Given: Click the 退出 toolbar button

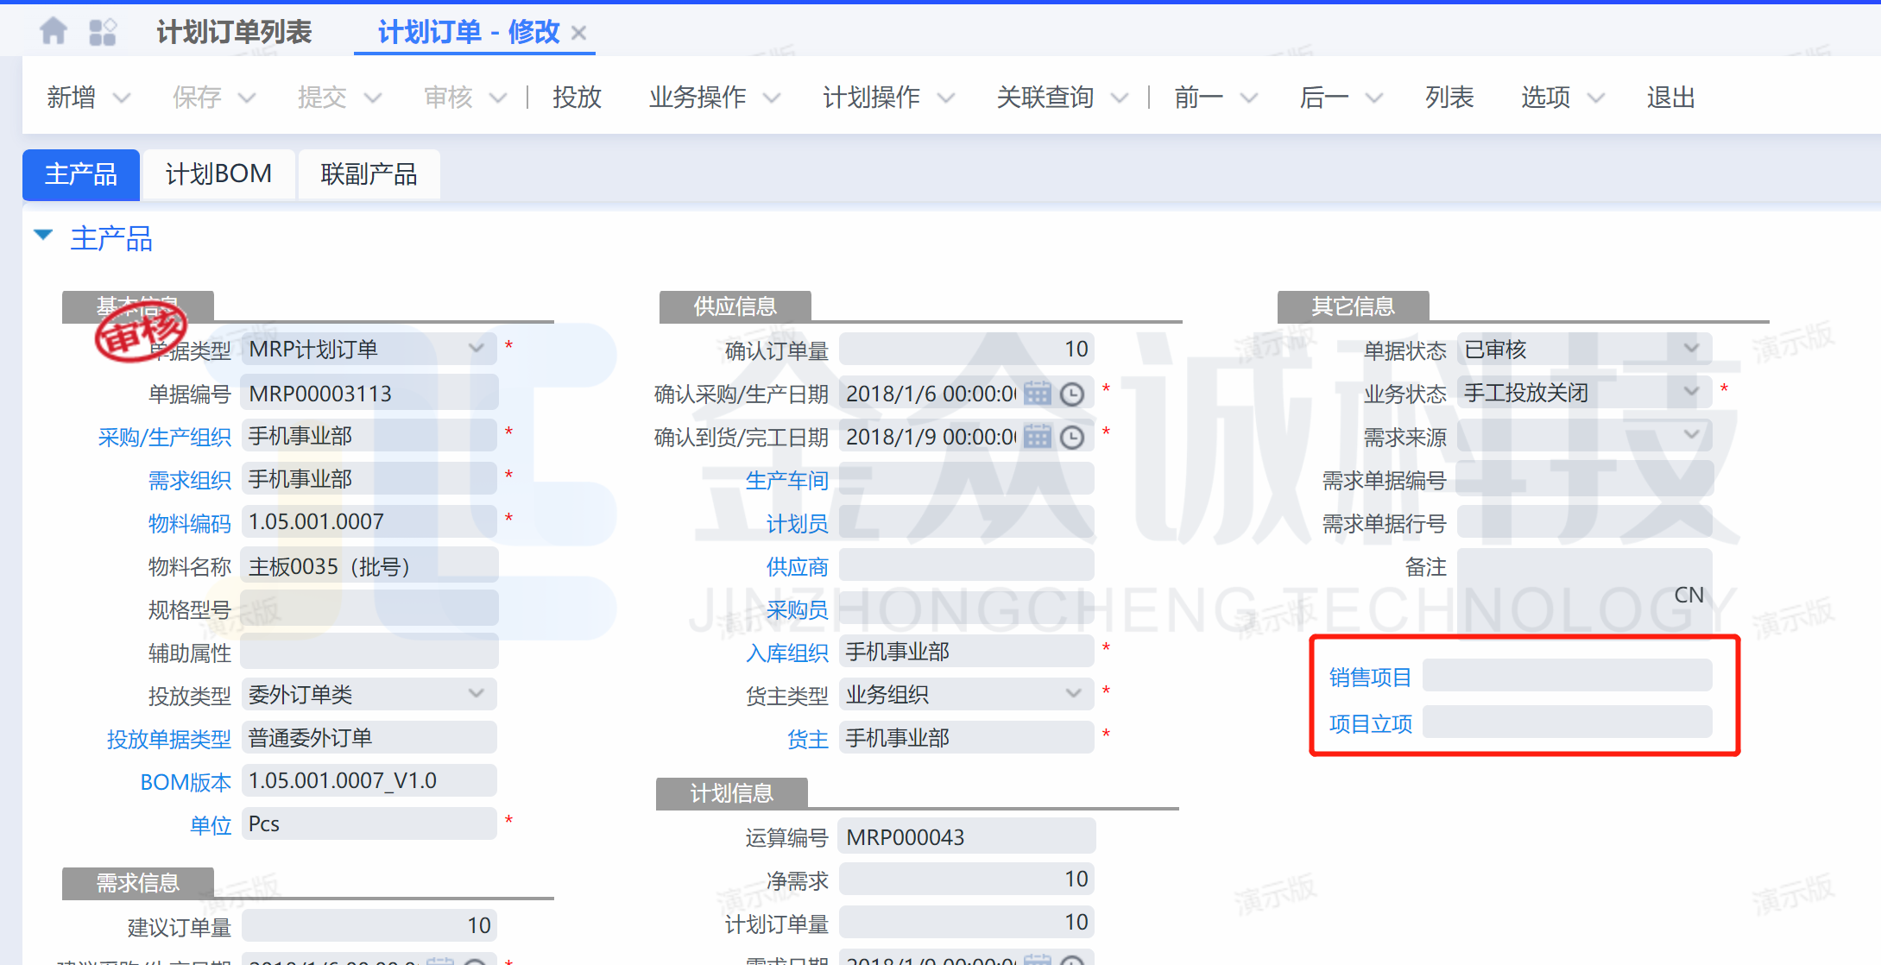Looking at the screenshot, I should (x=1670, y=98).
